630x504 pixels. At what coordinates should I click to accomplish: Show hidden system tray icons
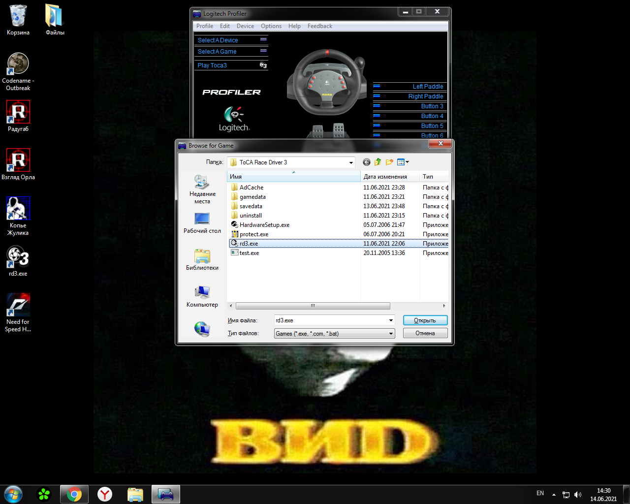(554, 495)
